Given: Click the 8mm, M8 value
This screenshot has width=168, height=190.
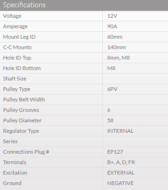Looking at the screenshot, I should click(119, 58).
